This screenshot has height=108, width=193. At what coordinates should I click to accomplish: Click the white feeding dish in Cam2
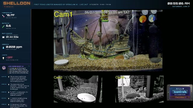click(87, 97)
